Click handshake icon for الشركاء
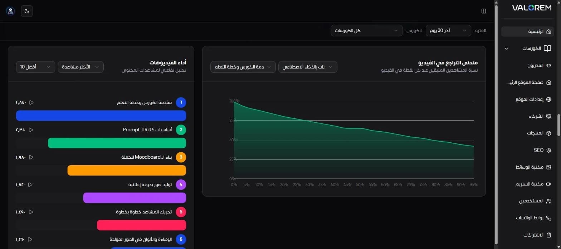The height and width of the screenshot is (249, 561). click(x=549, y=116)
